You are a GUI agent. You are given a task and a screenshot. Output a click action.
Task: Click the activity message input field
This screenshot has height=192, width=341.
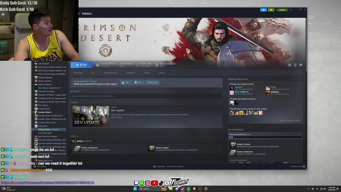[x=146, y=96]
